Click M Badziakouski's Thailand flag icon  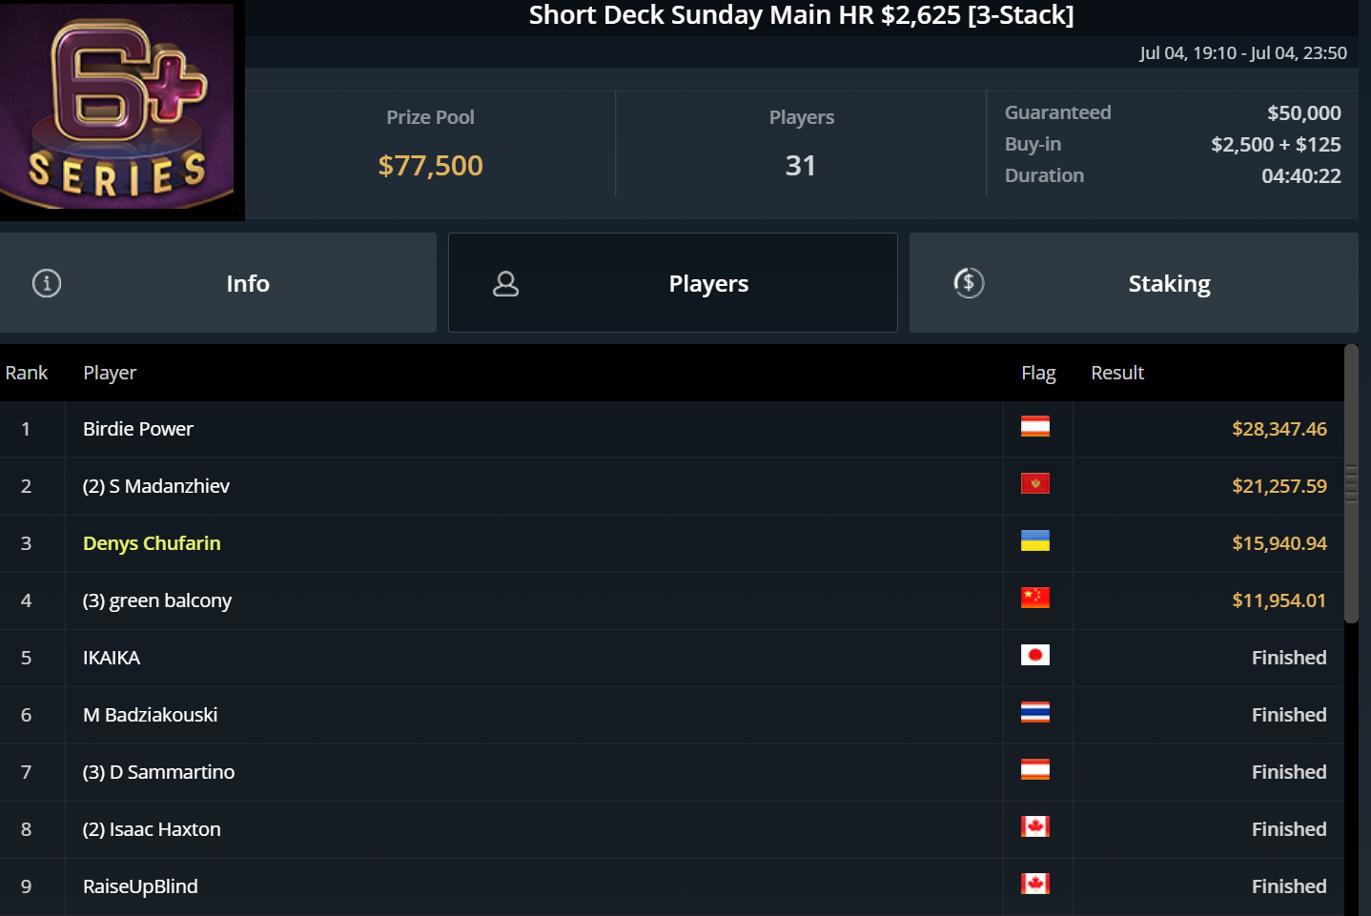tap(1034, 713)
